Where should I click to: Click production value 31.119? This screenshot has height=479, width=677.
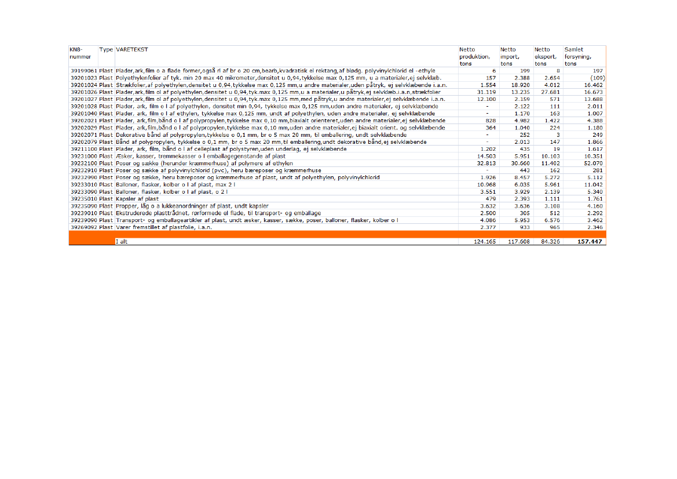click(486, 92)
